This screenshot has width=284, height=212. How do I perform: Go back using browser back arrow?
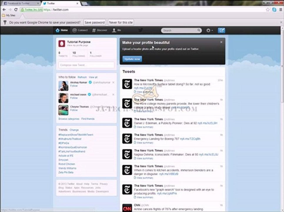coord(4,10)
